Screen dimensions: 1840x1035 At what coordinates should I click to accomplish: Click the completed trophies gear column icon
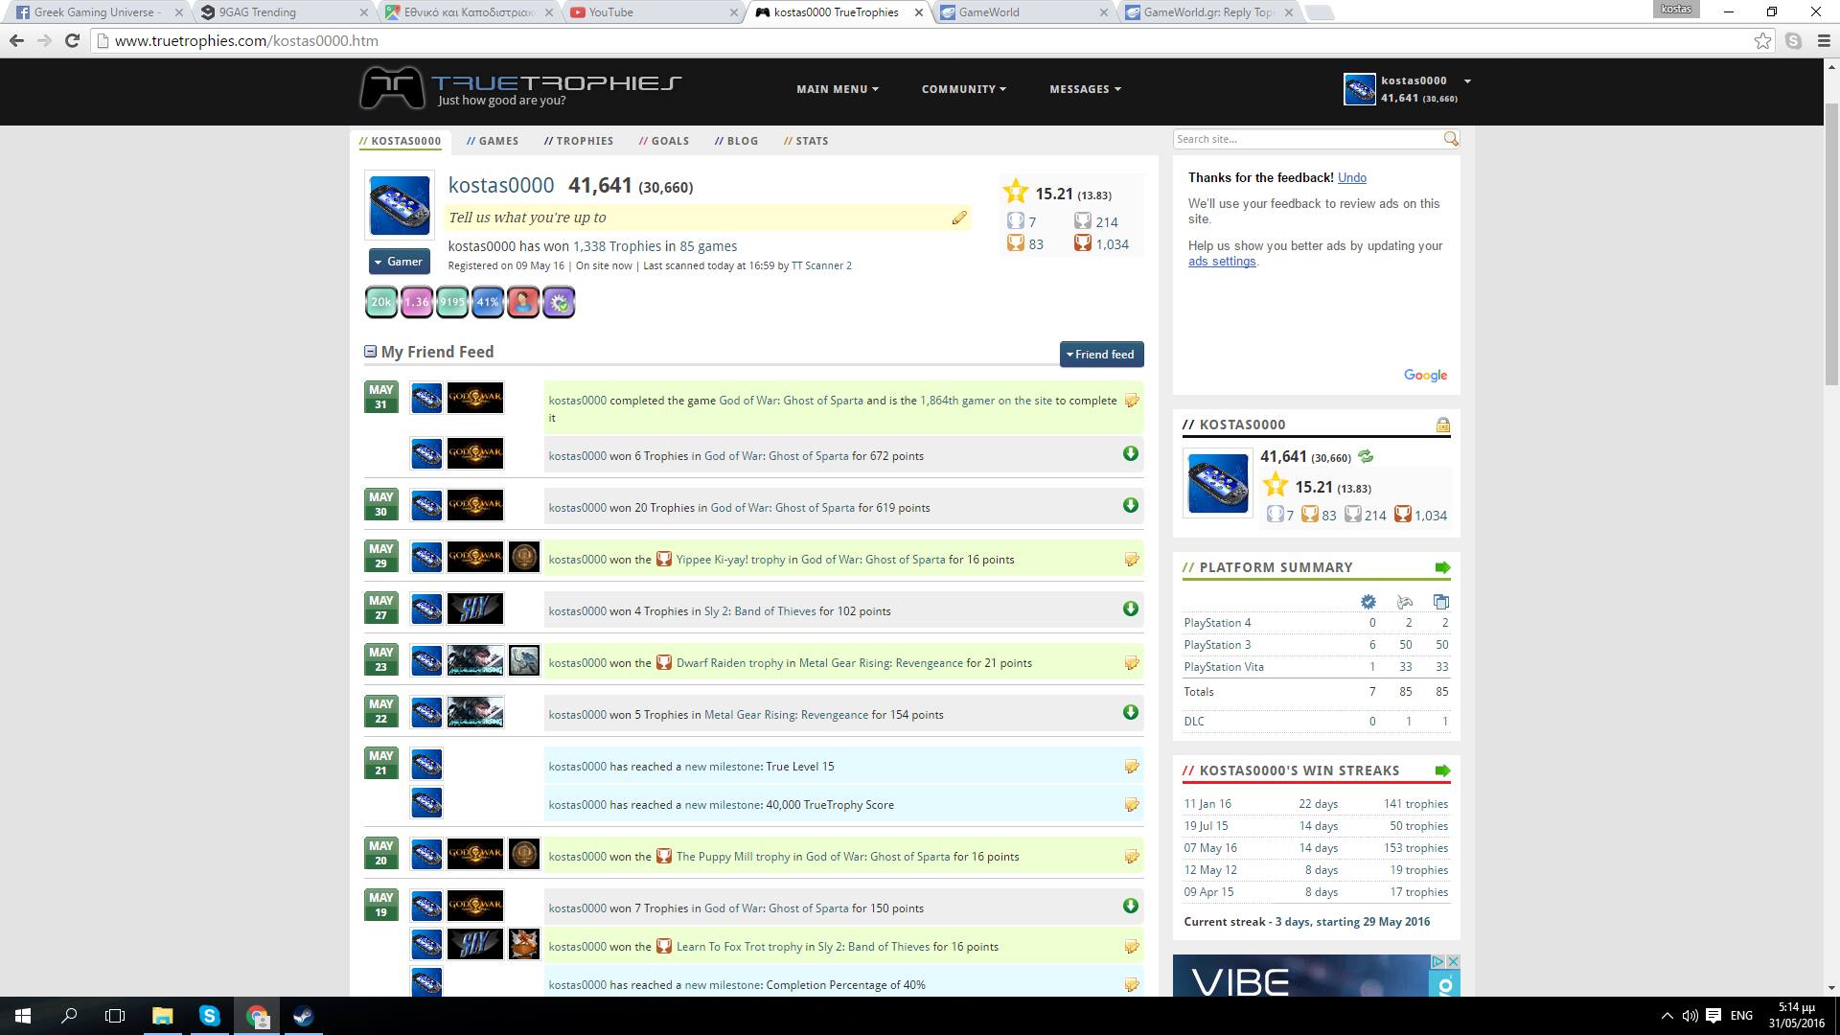[x=1368, y=602]
